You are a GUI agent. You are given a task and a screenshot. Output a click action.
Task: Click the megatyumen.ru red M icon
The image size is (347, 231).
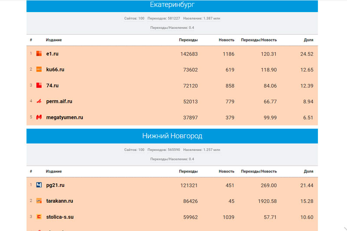pyautogui.click(x=39, y=117)
